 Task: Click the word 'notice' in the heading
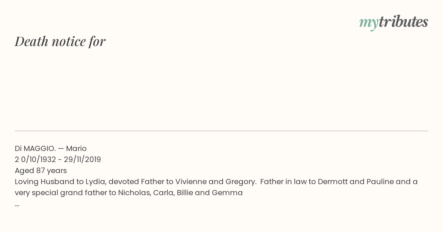tap(69, 41)
